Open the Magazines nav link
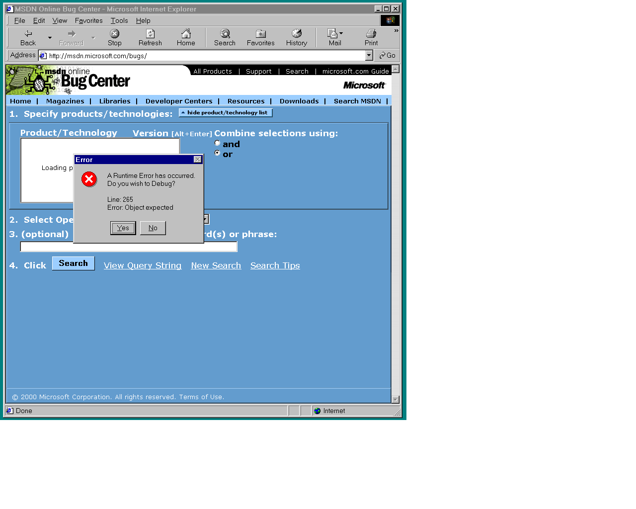The height and width of the screenshot is (509, 636). [x=65, y=101]
